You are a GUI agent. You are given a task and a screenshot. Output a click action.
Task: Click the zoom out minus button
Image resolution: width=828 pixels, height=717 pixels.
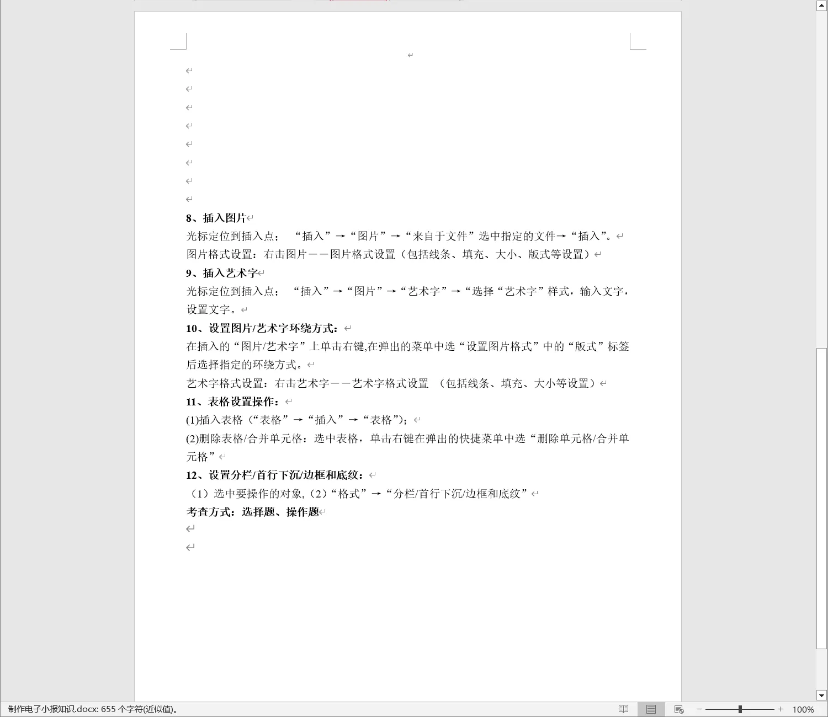tap(699, 709)
